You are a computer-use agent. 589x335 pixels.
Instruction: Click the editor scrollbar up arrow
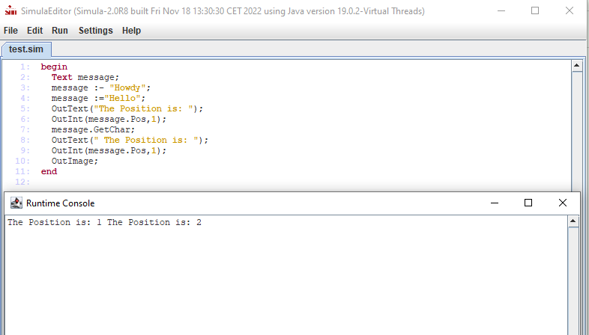tap(577, 66)
